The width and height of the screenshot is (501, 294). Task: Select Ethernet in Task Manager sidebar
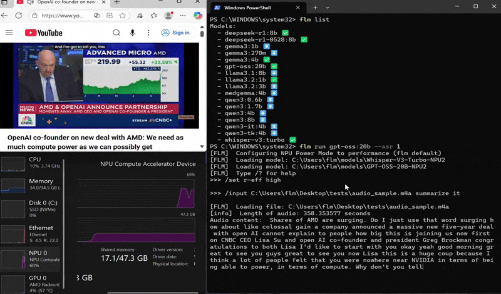31,234
